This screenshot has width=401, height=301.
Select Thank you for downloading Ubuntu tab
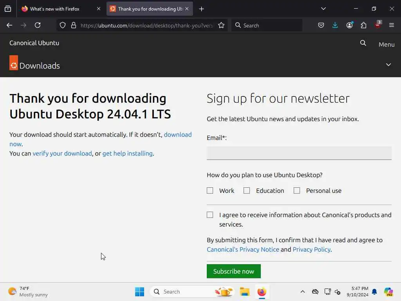point(150,9)
